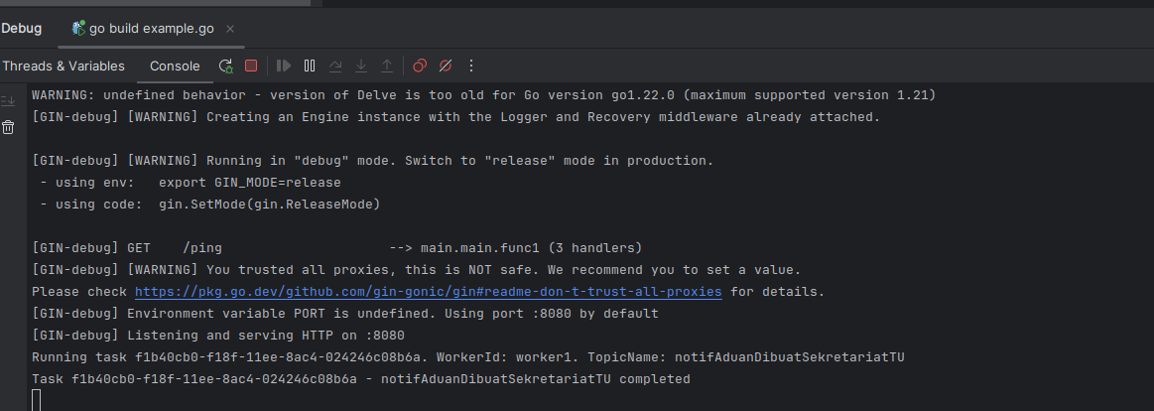1154x411 pixels.
Task: Resume program execution
Action: click(x=284, y=66)
